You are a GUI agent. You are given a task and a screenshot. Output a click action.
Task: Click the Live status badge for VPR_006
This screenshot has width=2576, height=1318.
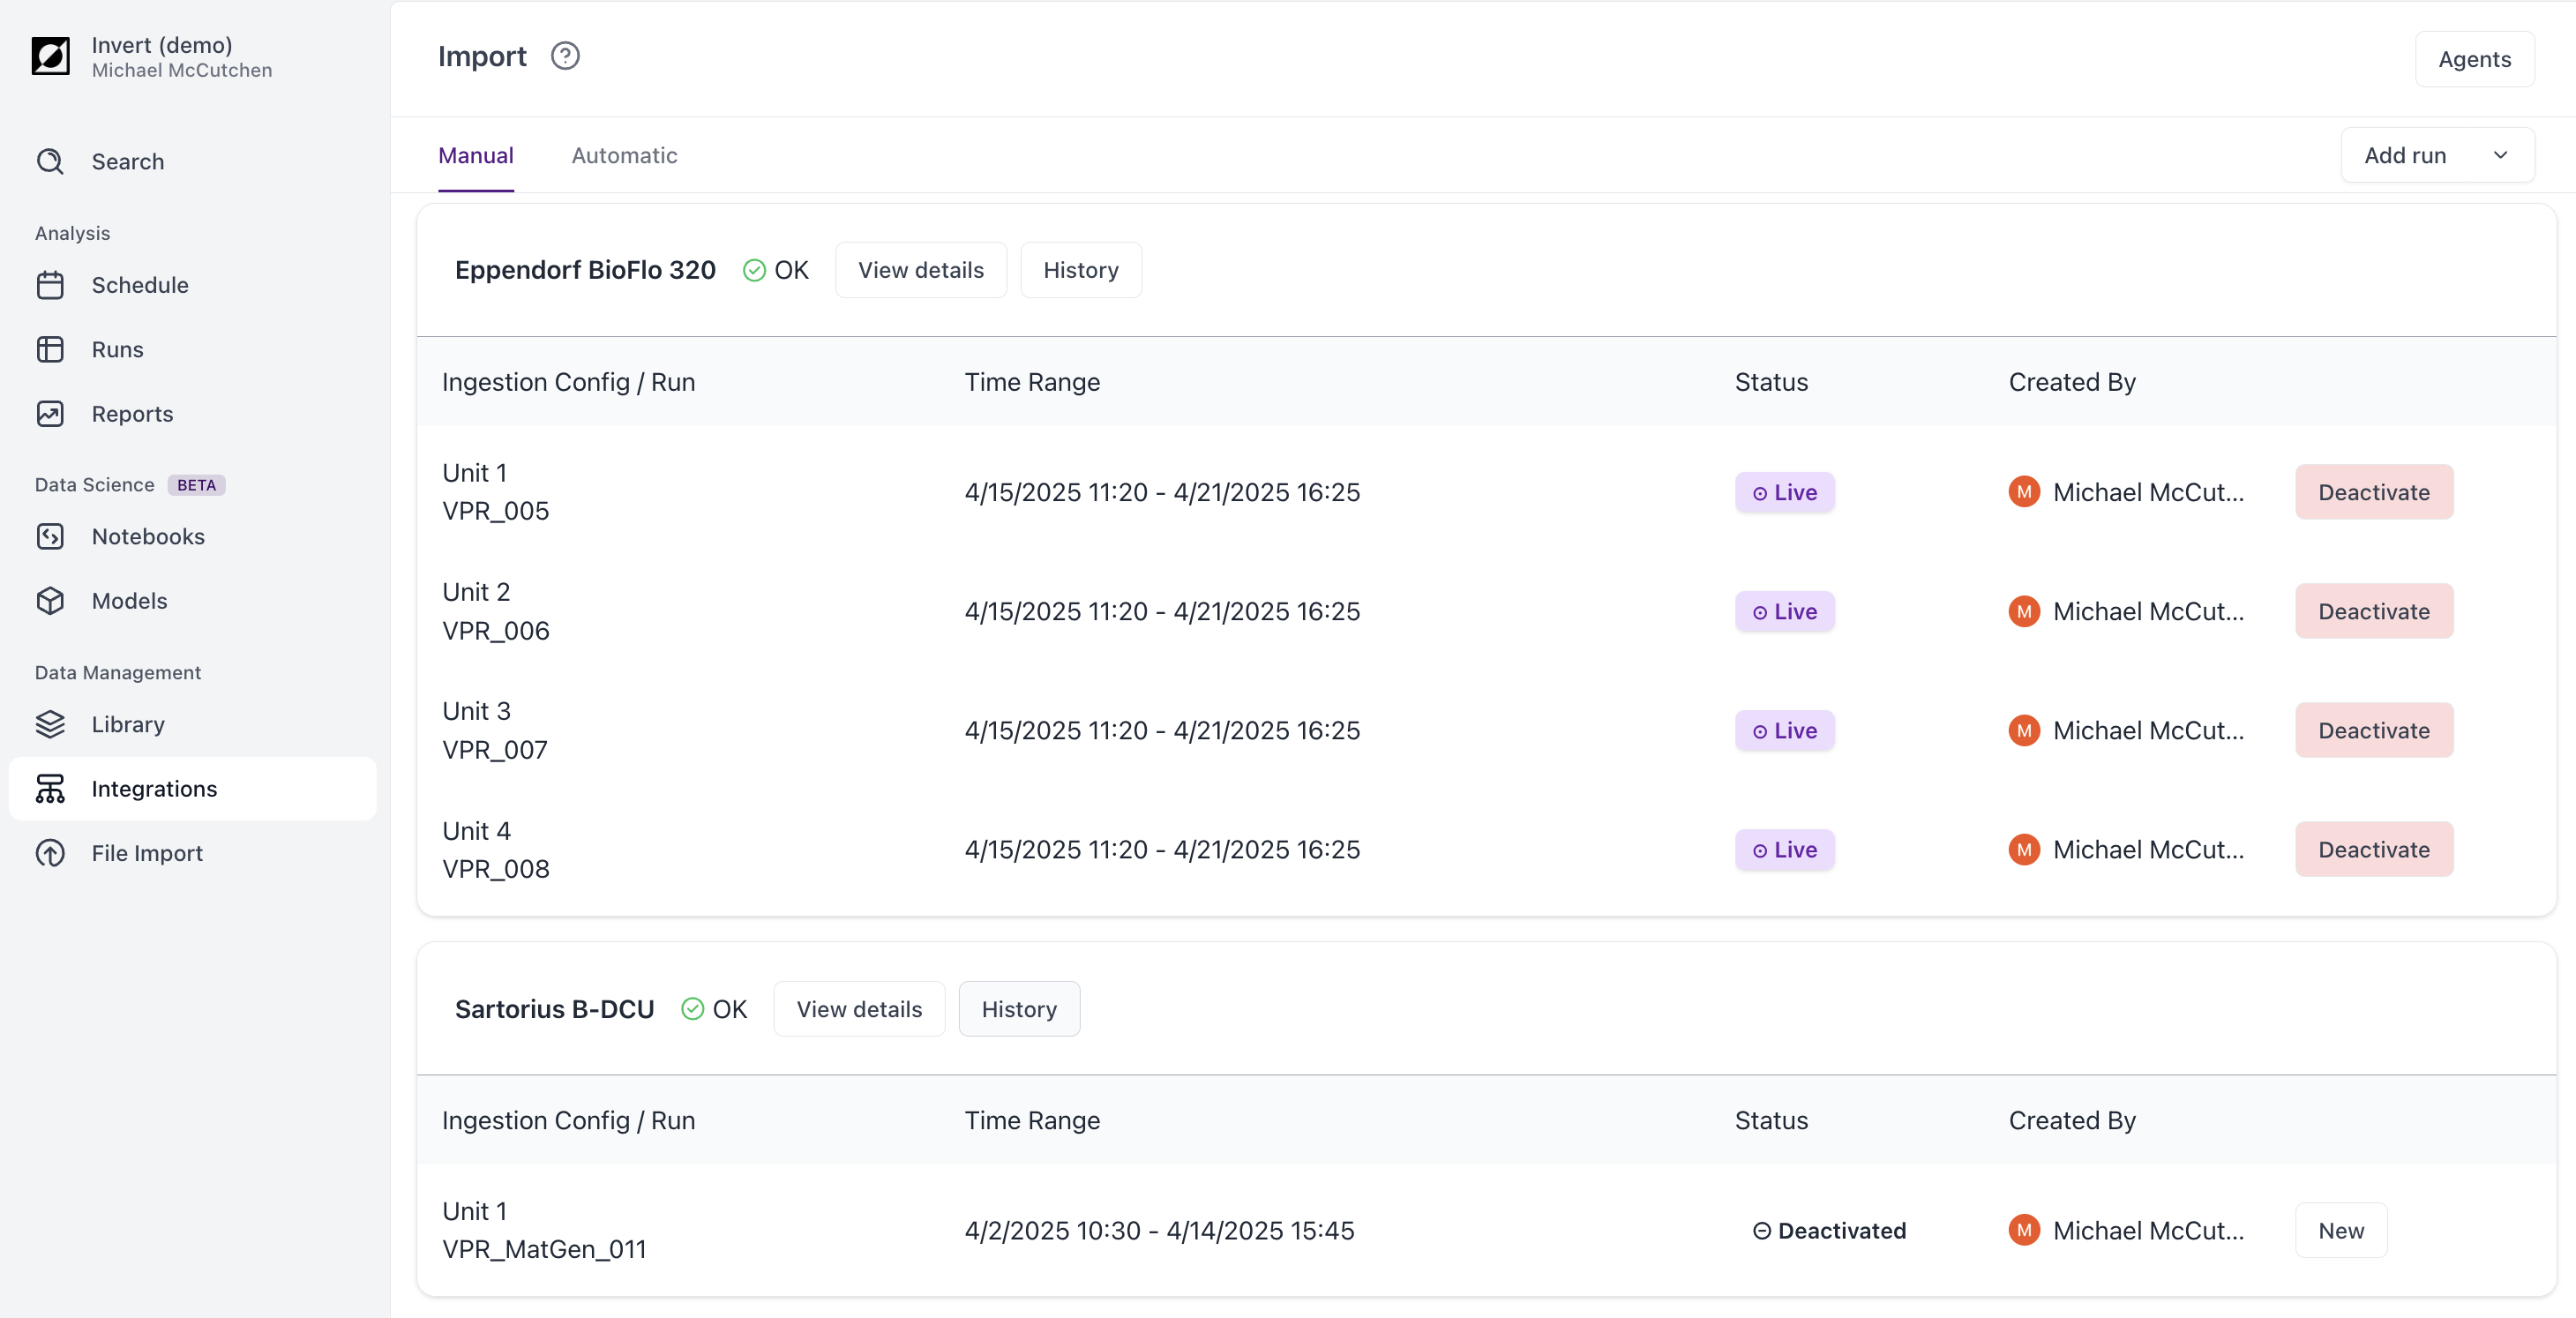coord(1784,611)
